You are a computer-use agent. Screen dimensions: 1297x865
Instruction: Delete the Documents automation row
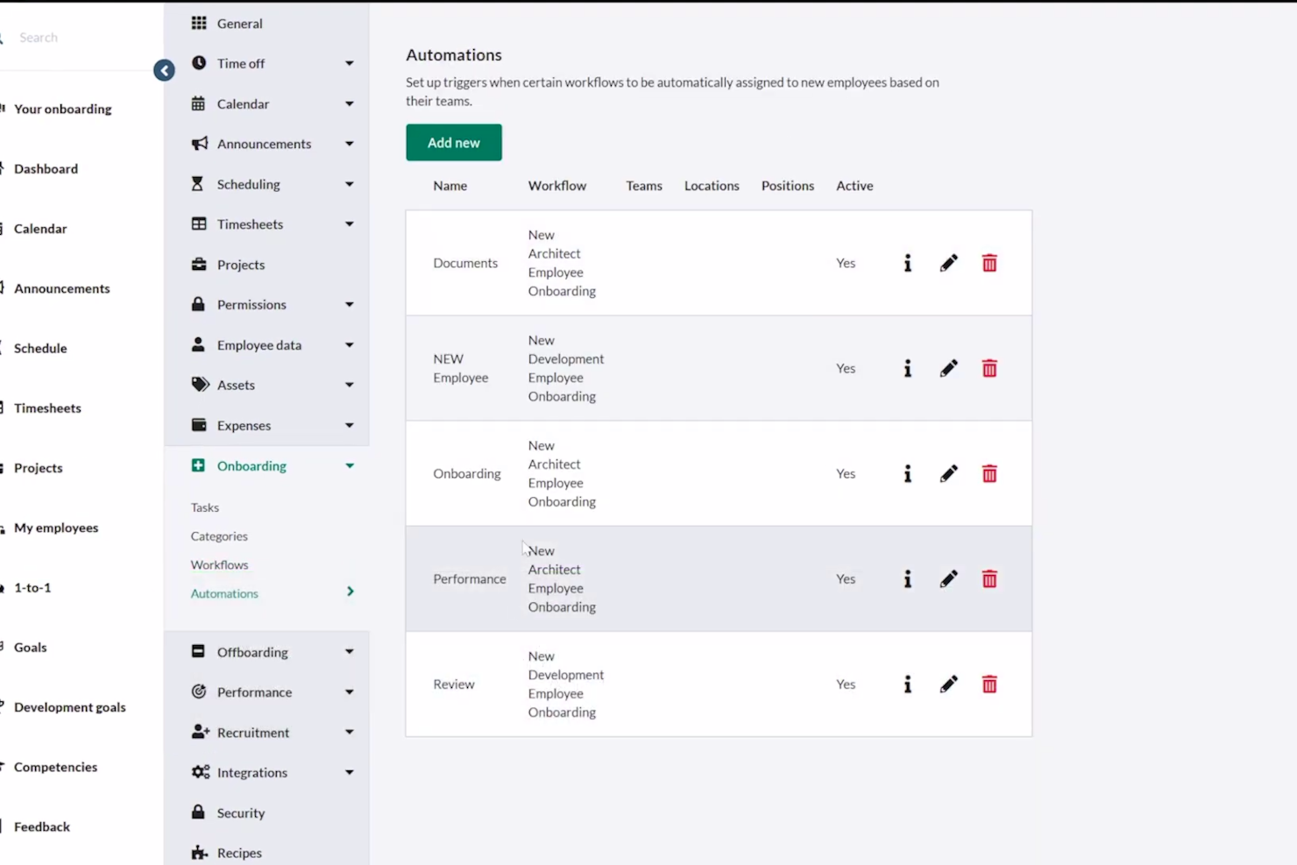pyautogui.click(x=989, y=263)
